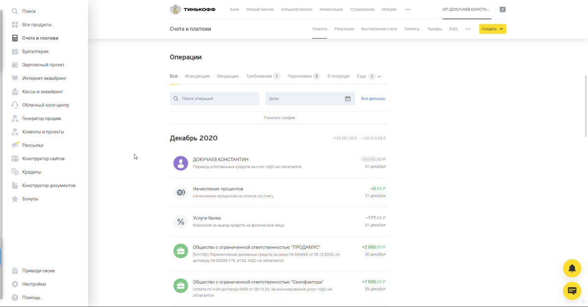
Task: Go to the Лимиты tab
Action: coord(412,29)
